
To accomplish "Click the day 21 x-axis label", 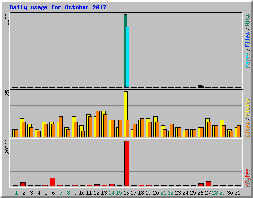I will pos(163,193).
